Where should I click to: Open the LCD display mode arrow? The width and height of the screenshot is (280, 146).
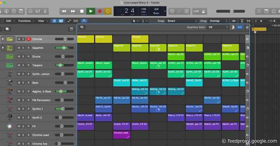(x=165, y=11)
